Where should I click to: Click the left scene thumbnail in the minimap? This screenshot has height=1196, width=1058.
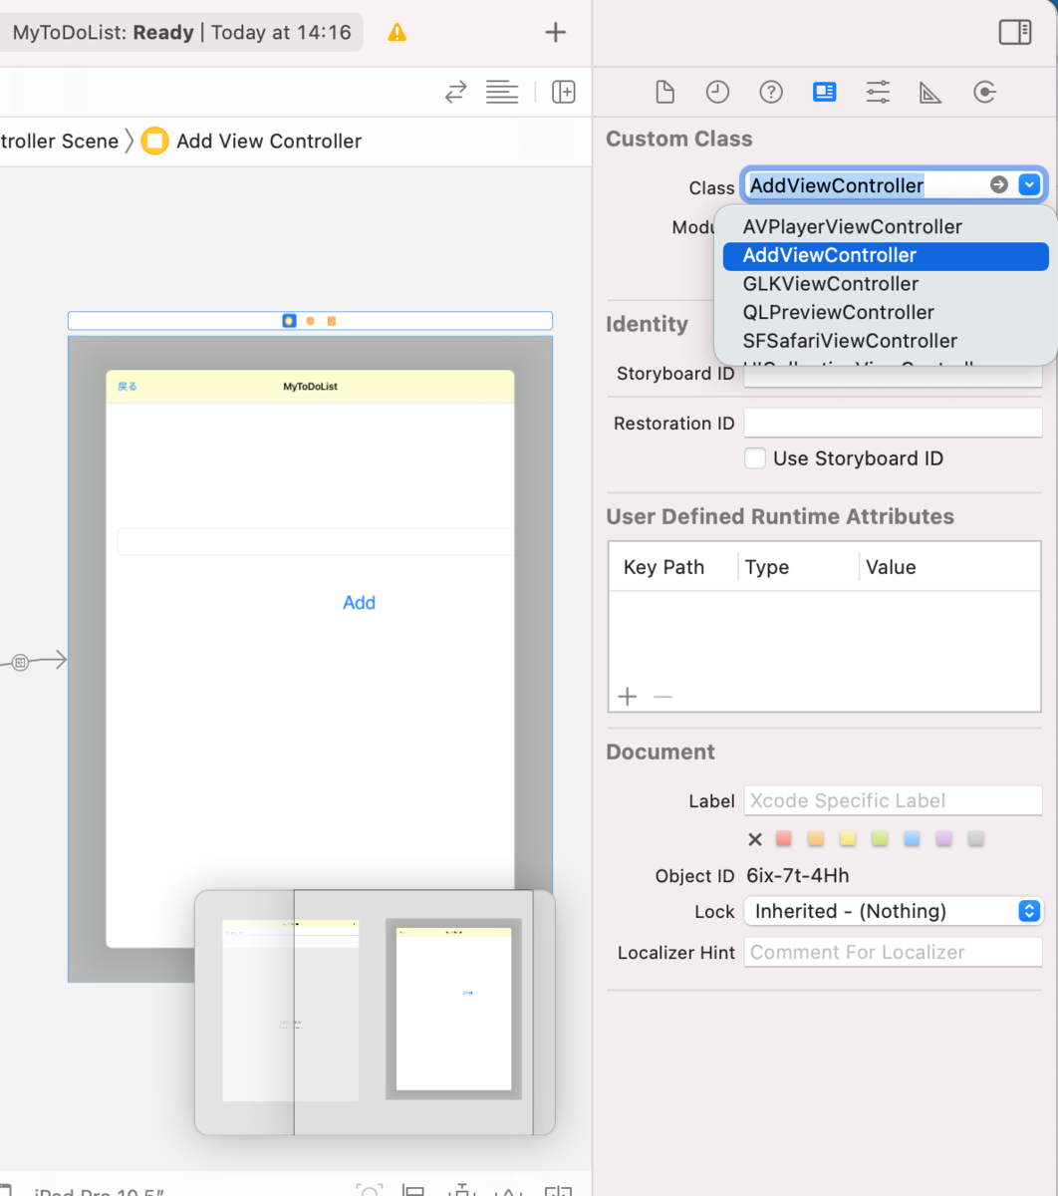290,1011
